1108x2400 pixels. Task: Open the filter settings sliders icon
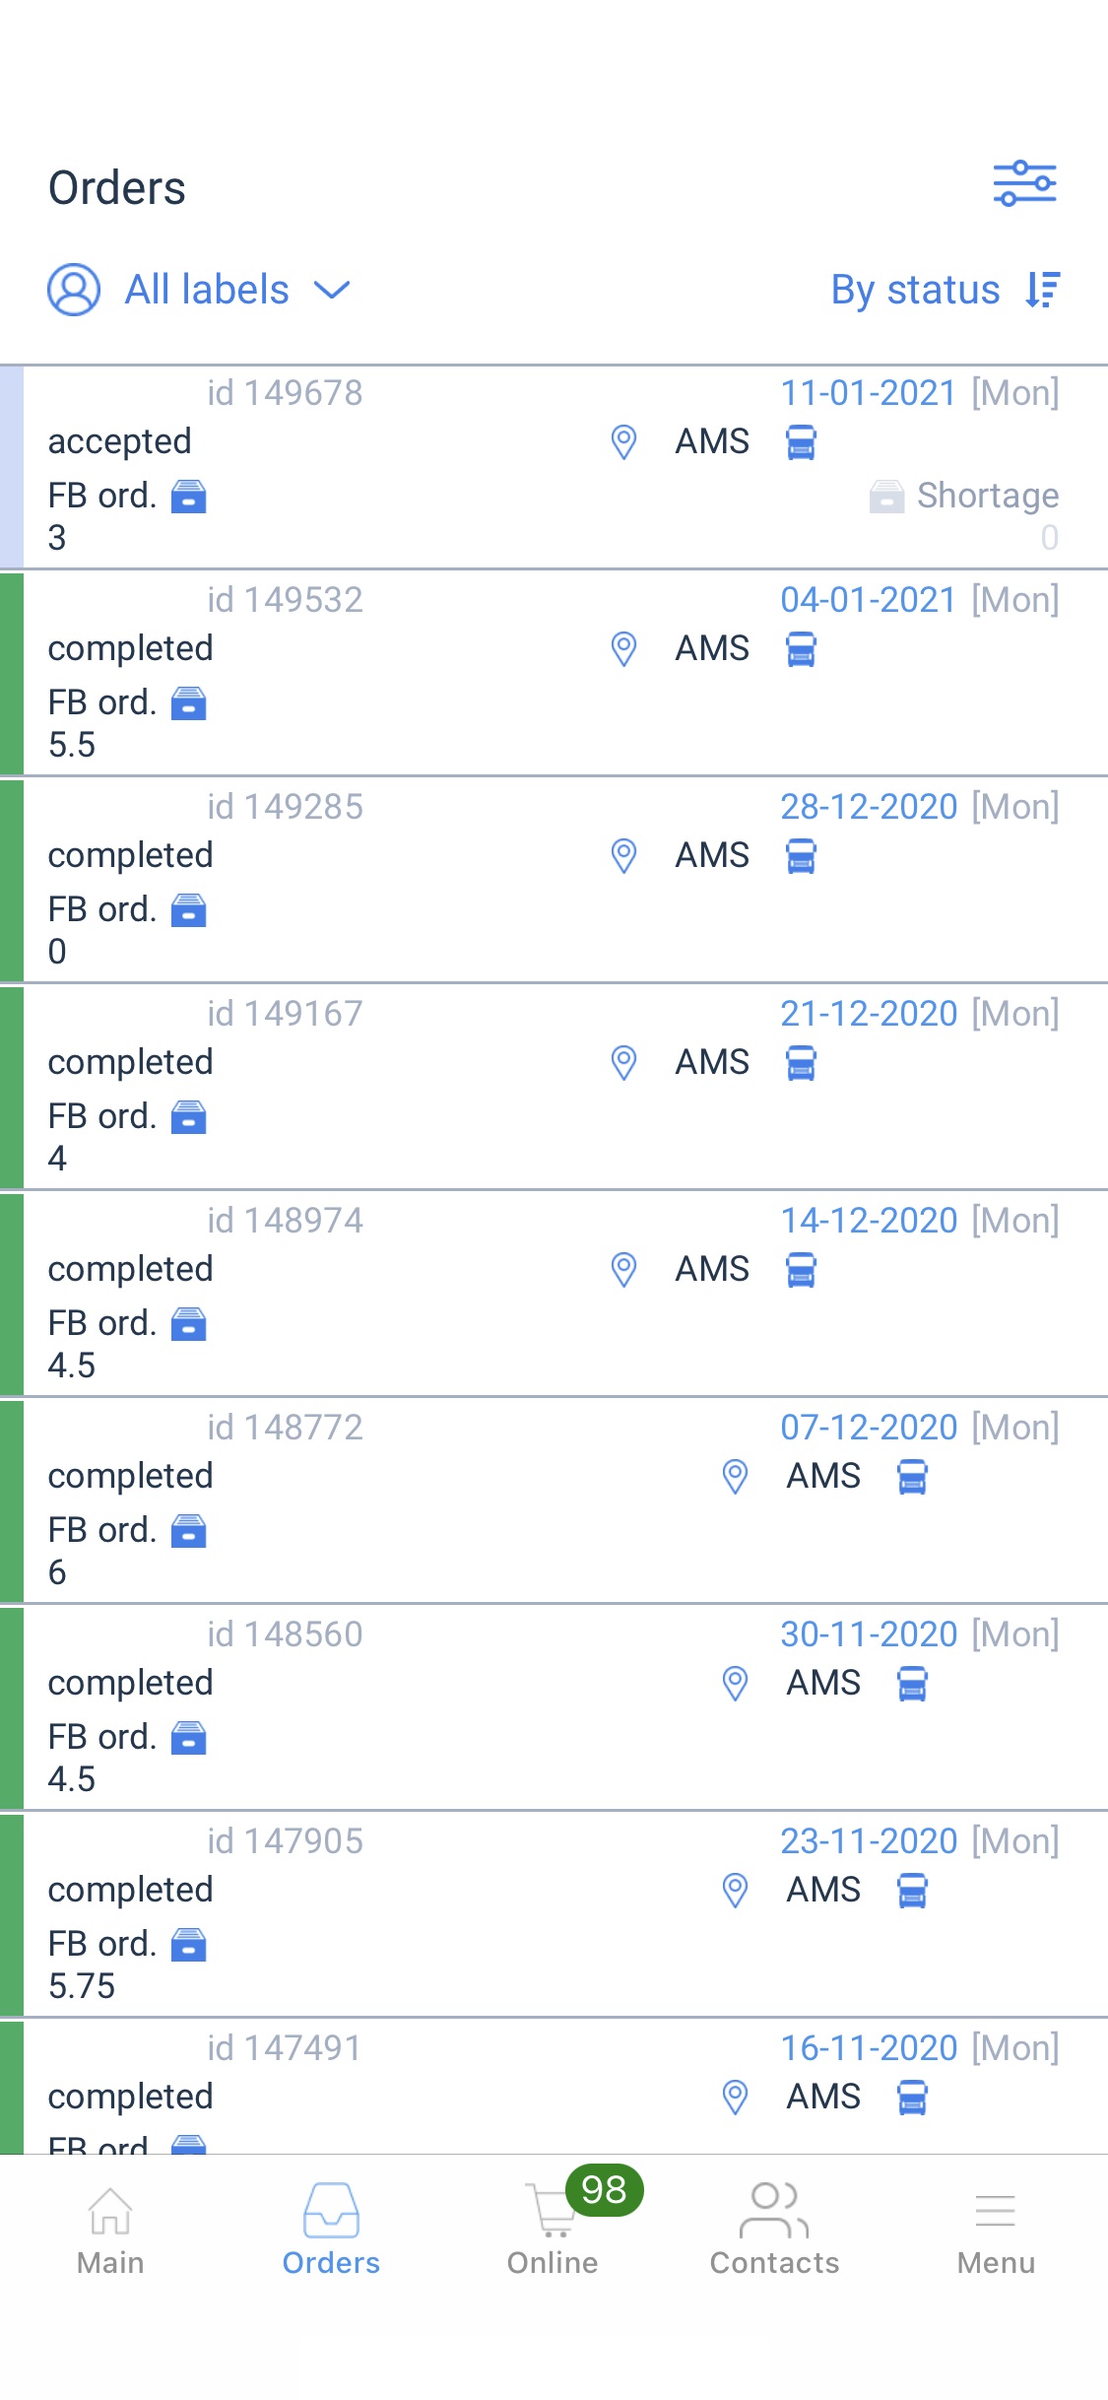pyautogui.click(x=1024, y=184)
